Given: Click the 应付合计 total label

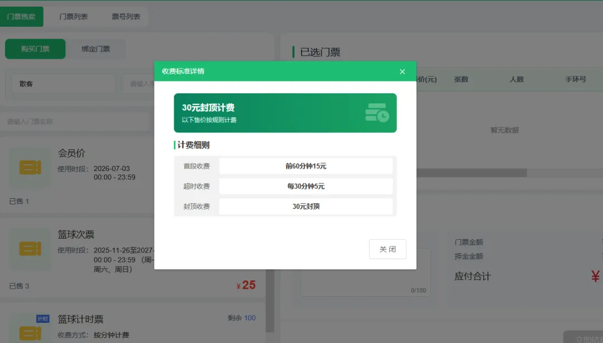Looking at the screenshot, I should coord(473,277).
